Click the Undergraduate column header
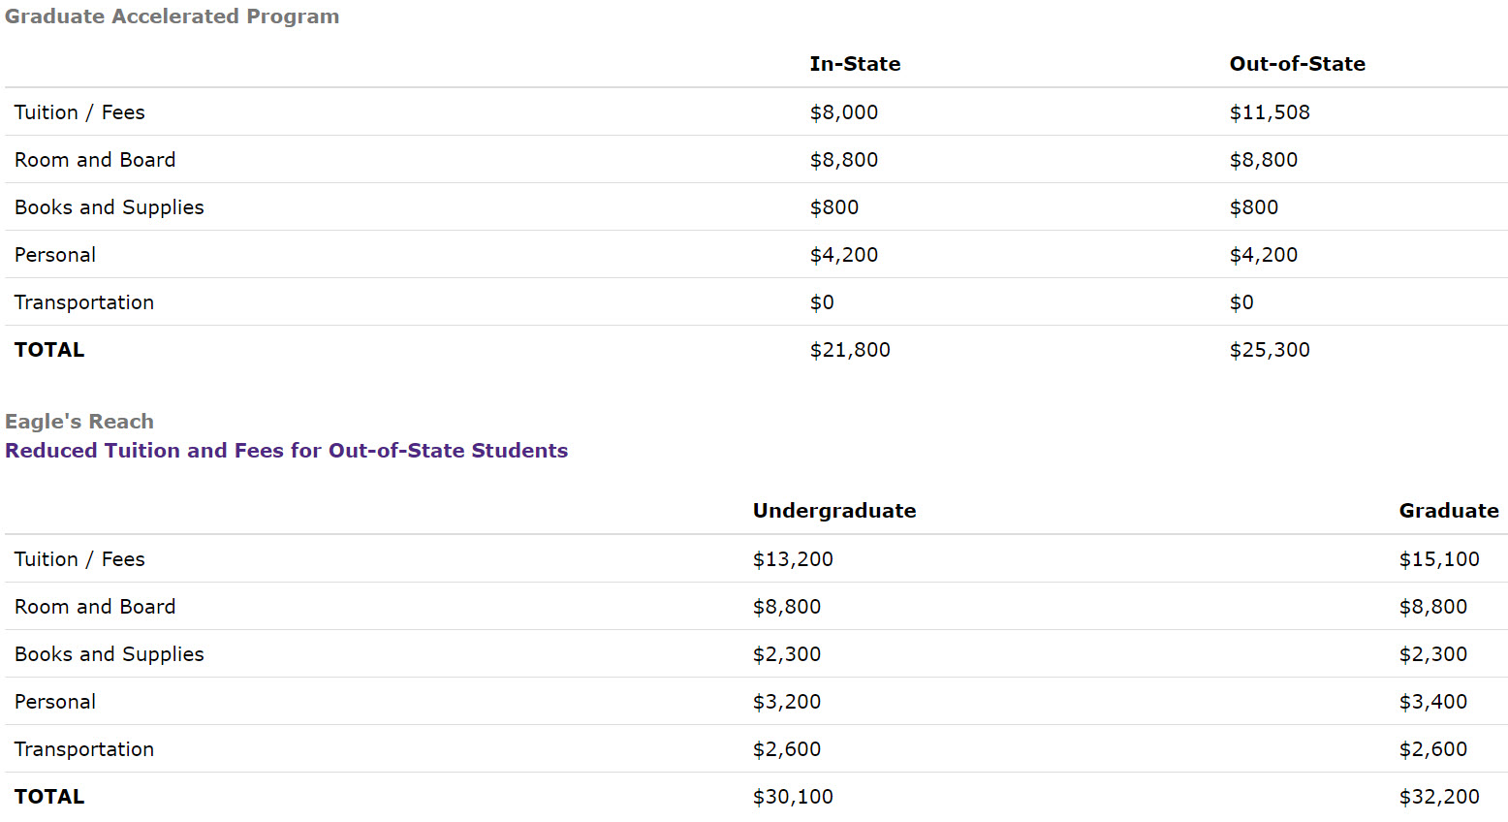 point(833,511)
